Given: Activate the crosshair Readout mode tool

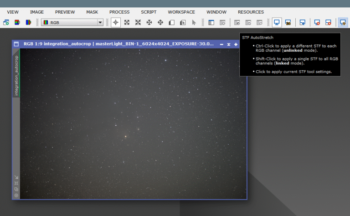Looking at the screenshot, I should [116, 22].
